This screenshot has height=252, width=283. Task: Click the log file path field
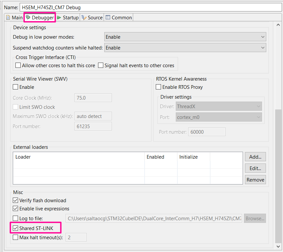pyautogui.click(x=154, y=219)
